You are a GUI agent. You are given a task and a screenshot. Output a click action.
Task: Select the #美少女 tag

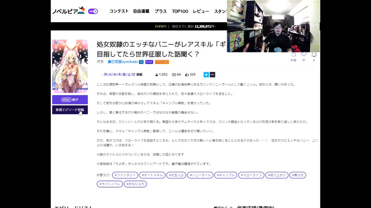pos(298,175)
